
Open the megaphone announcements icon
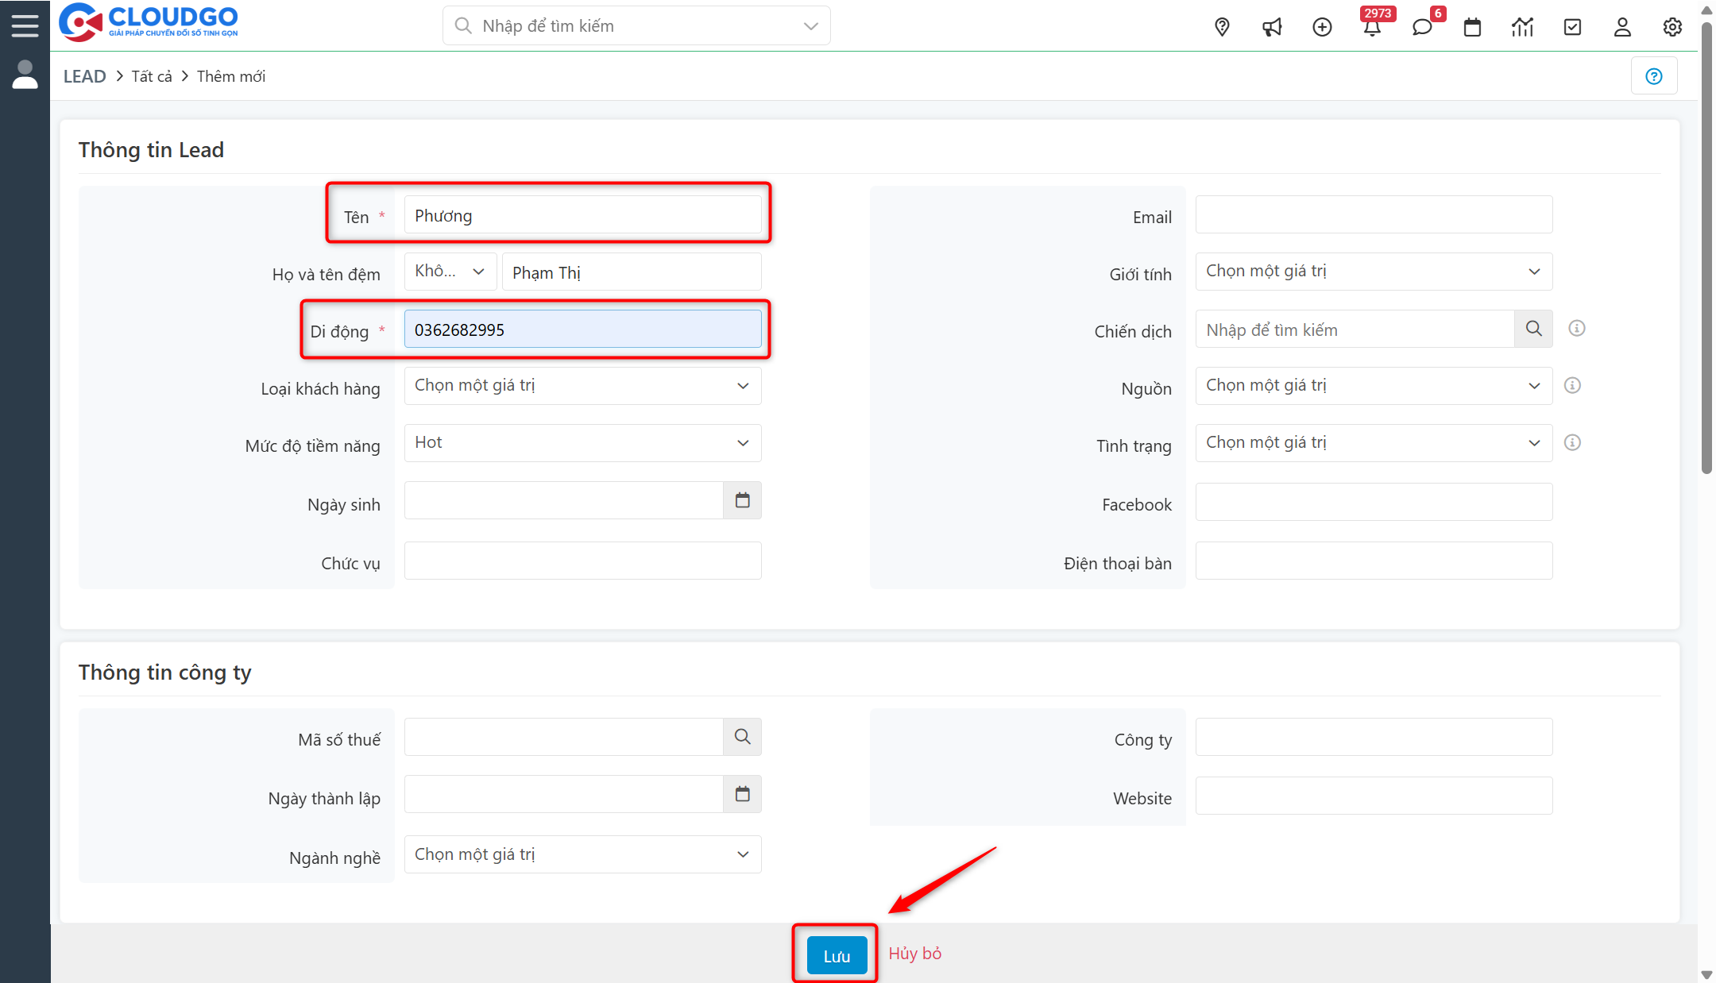click(1272, 27)
